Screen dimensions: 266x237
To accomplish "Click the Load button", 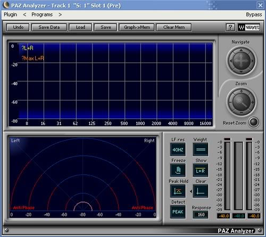I will click(x=80, y=27).
